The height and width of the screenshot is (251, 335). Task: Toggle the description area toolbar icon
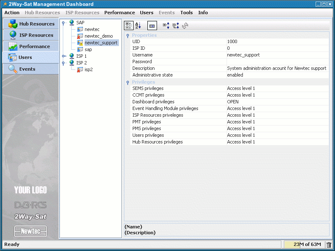click(x=152, y=26)
